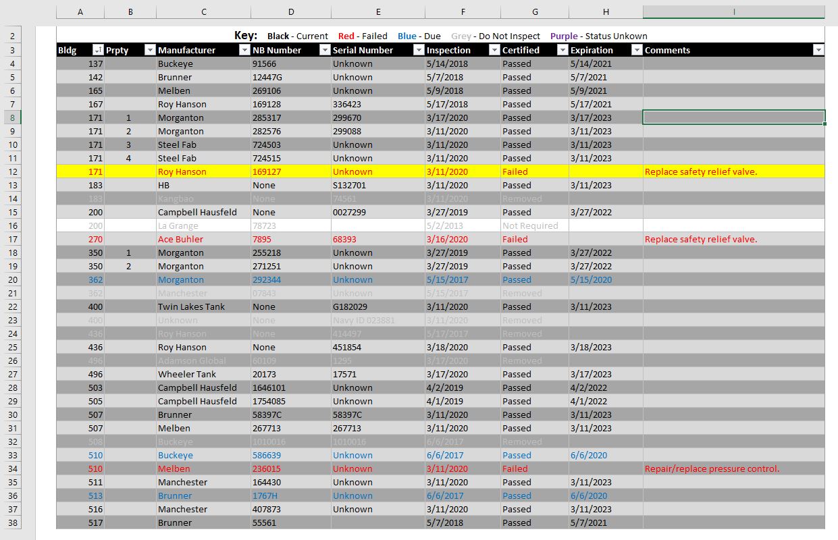838x540 pixels.
Task: Click the 'Not Required' certified cell
Action: (535, 225)
